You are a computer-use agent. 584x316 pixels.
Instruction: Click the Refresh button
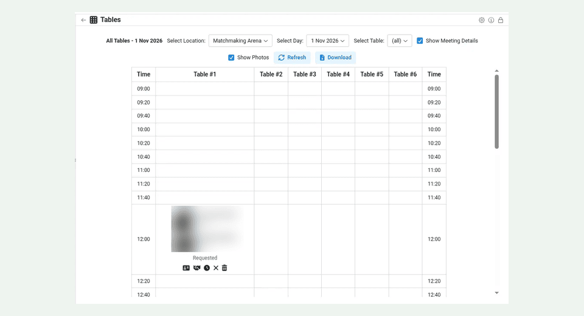[292, 57]
